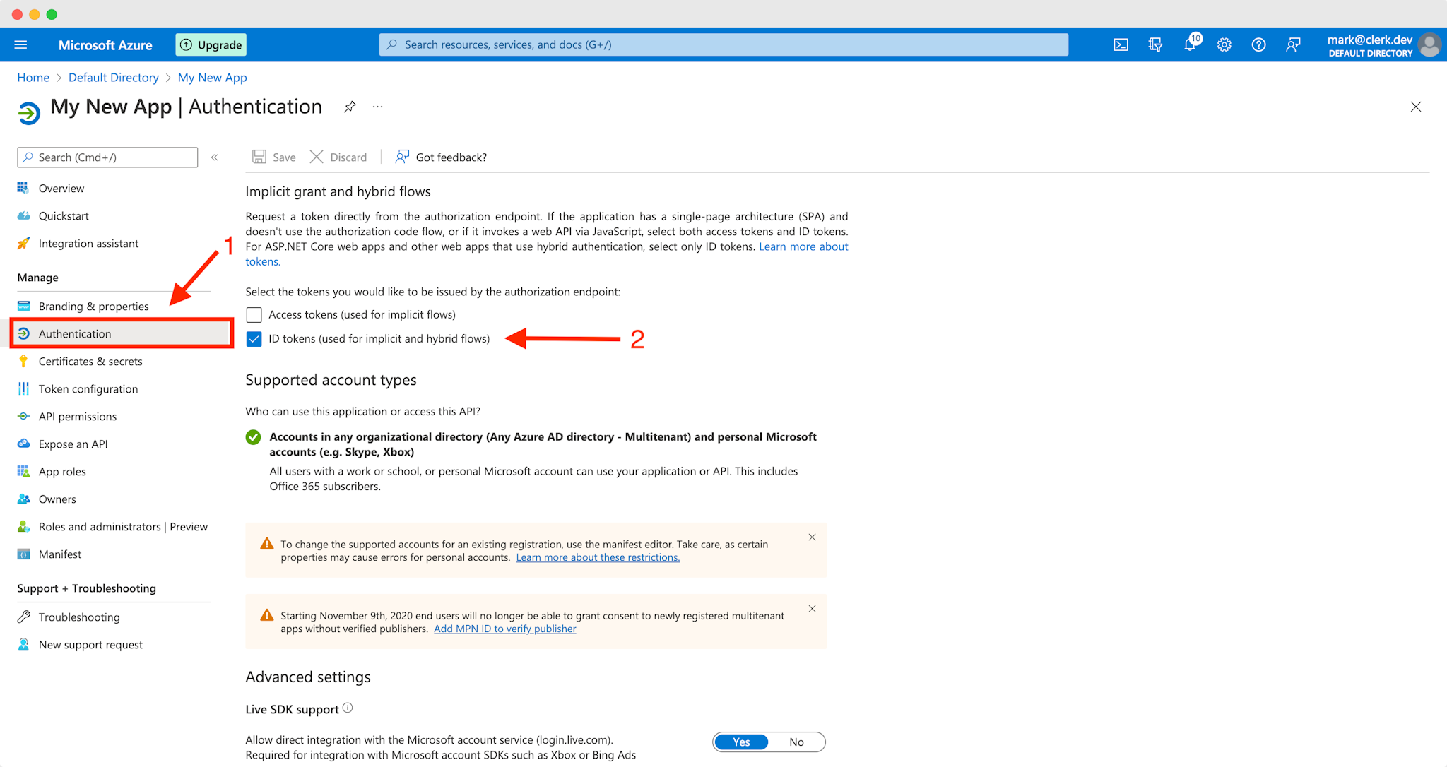Select Yes for Live SDK support

coord(740,742)
